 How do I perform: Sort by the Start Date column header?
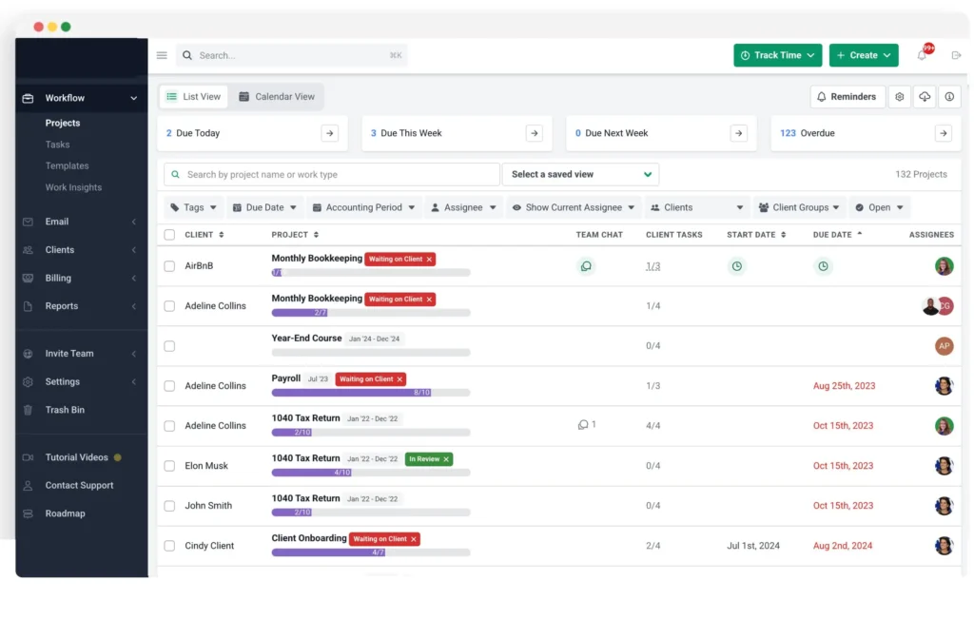coord(756,235)
